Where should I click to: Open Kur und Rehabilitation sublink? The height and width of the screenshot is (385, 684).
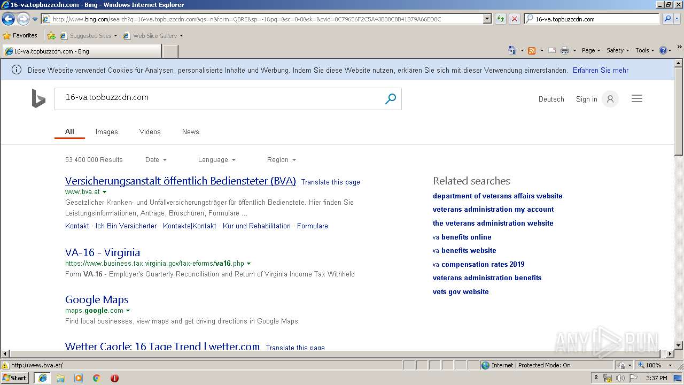[256, 226]
